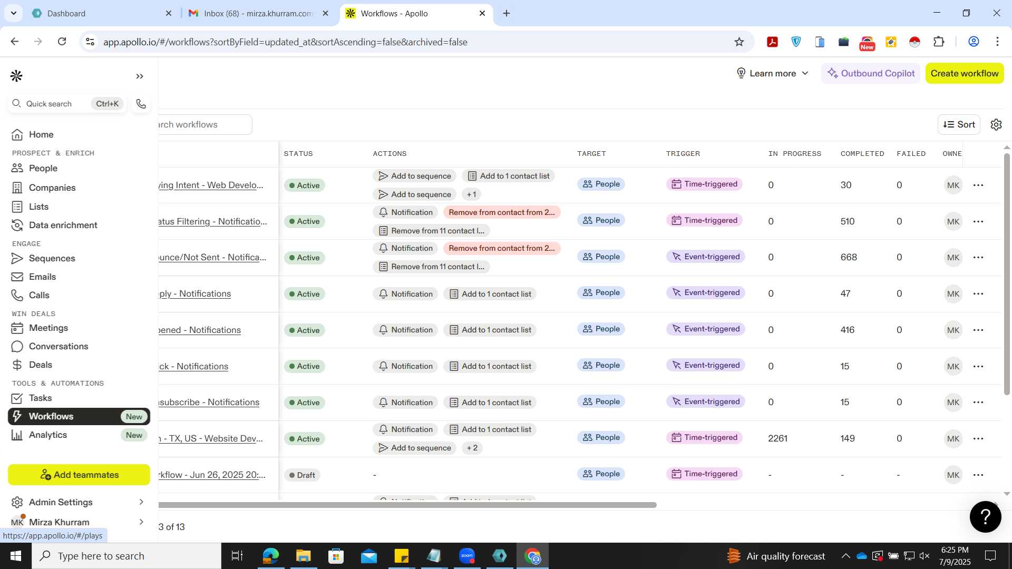Click MK owner avatar in first row
Screen dimensions: 1012x569
953,185
